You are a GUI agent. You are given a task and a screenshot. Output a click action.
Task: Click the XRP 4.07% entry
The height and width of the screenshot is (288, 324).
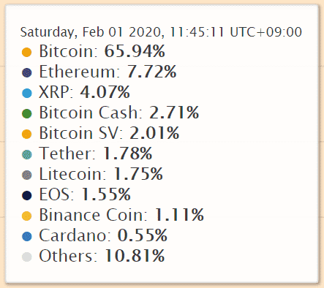click(x=84, y=92)
